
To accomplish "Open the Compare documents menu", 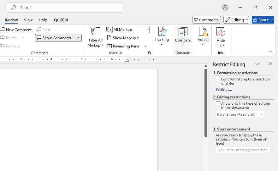I will [183, 37].
